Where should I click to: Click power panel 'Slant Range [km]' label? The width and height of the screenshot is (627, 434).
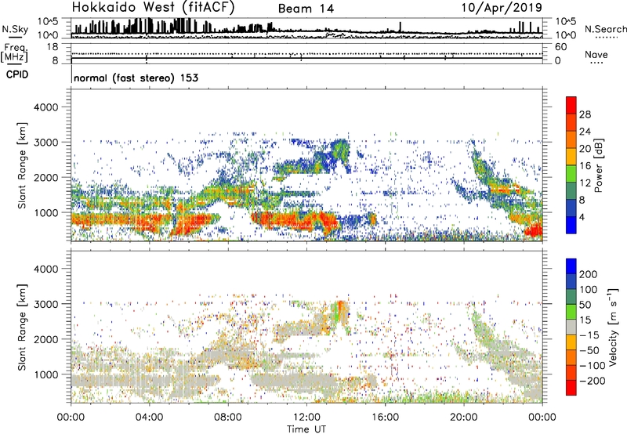pyautogui.click(x=22, y=165)
